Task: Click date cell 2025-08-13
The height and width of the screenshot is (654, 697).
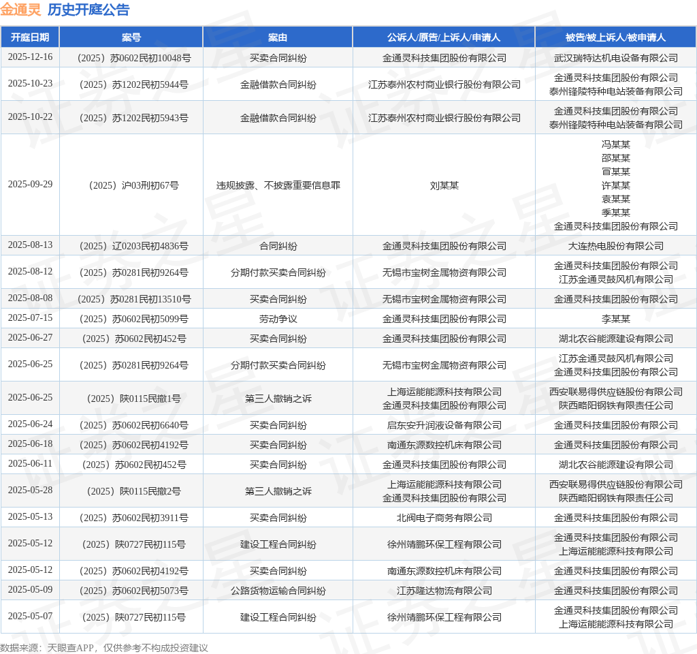Action: pos(30,245)
